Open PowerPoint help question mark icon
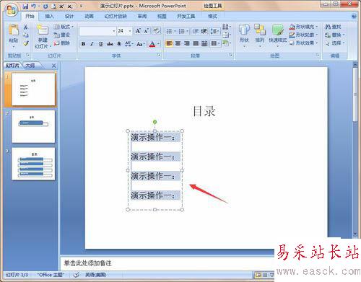Viewport: 361px width, 282px height. coord(354,17)
